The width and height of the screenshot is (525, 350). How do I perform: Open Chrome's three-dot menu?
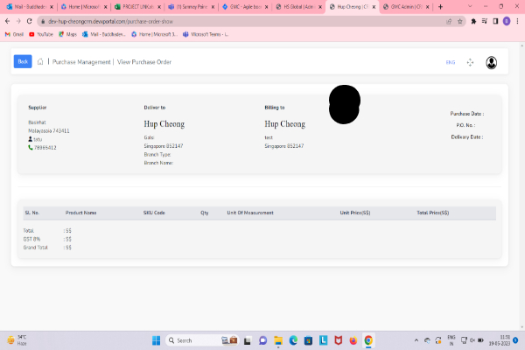518,20
